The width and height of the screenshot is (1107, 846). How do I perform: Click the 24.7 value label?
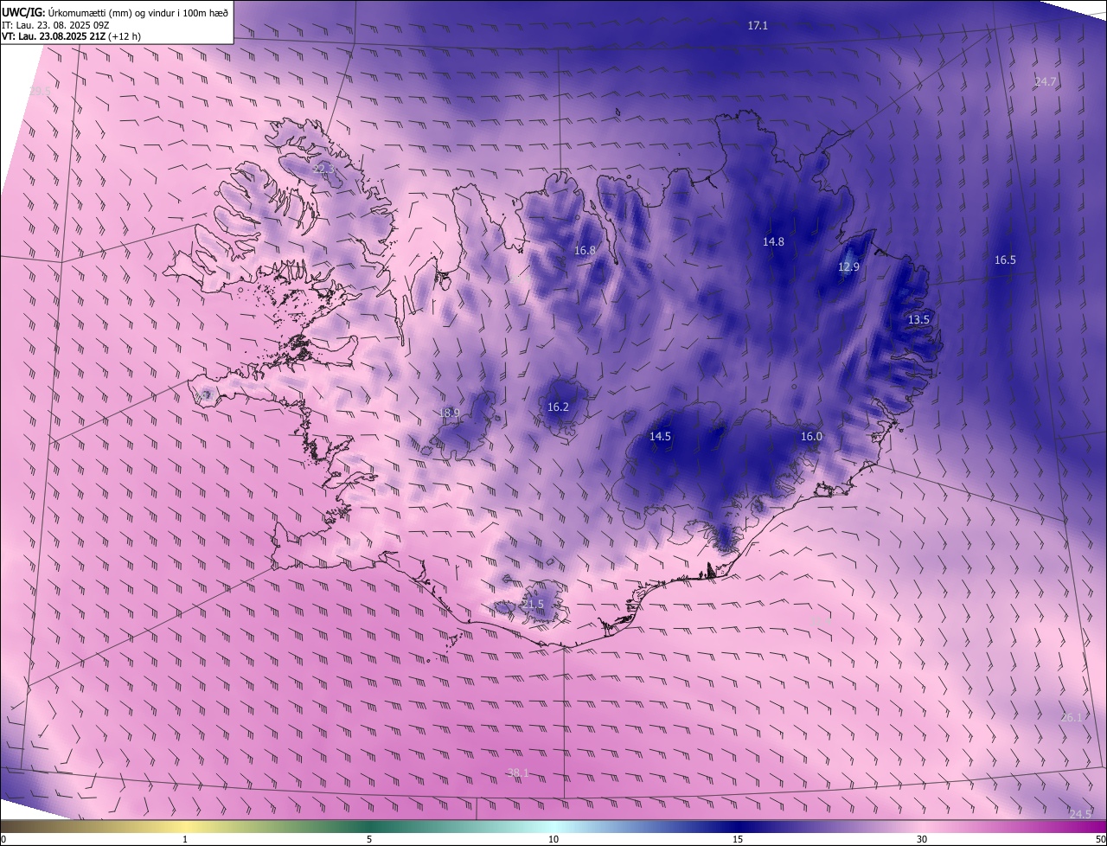click(1046, 82)
